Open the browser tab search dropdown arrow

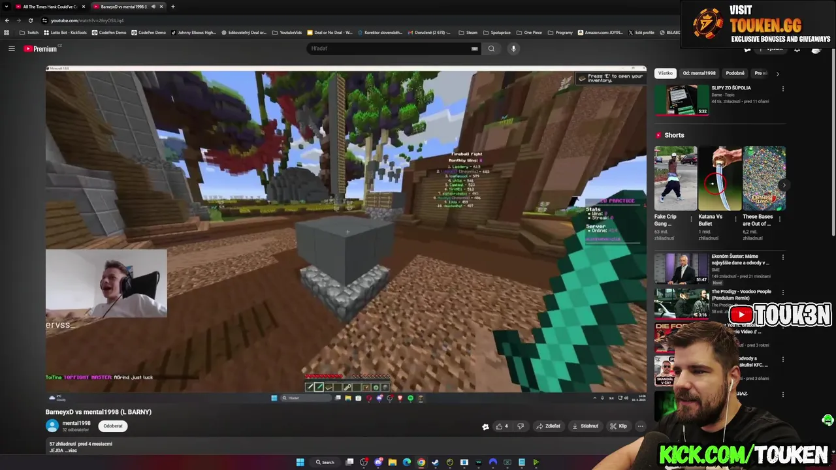7,7
